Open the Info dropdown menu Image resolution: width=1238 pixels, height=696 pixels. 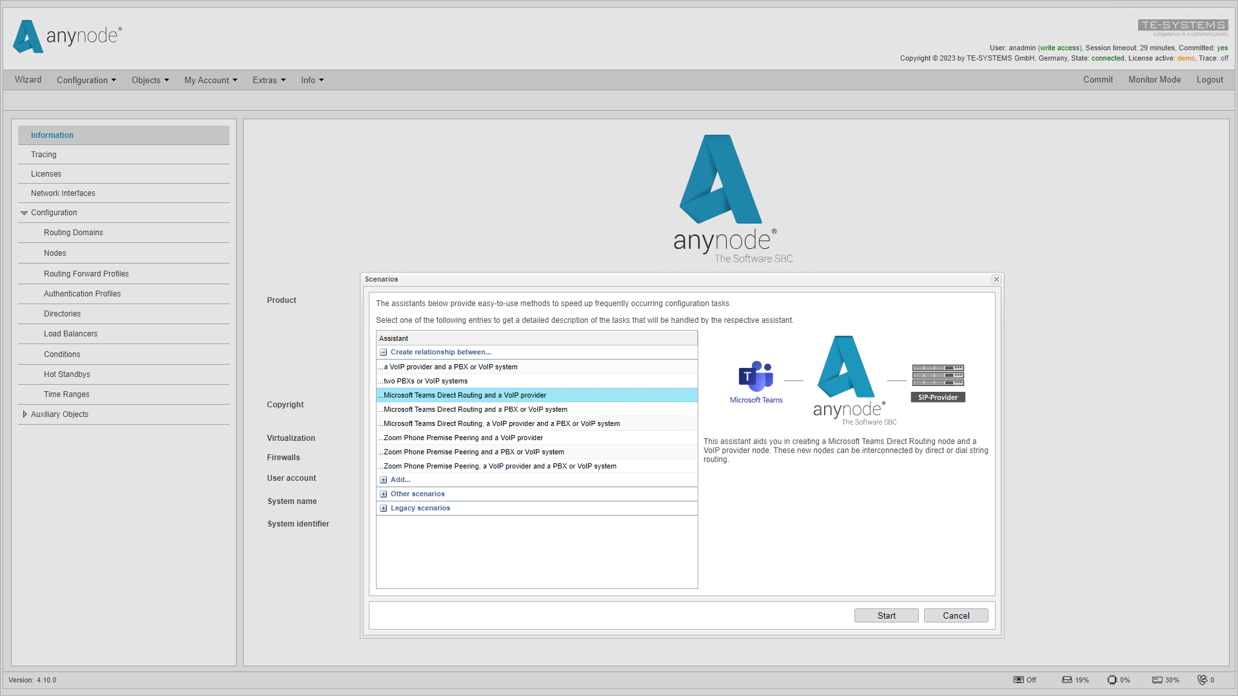(x=312, y=80)
